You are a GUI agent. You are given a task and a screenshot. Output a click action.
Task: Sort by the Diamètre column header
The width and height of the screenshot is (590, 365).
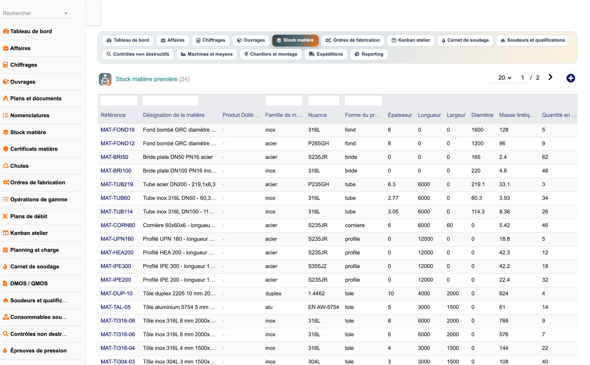click(482, 115)
